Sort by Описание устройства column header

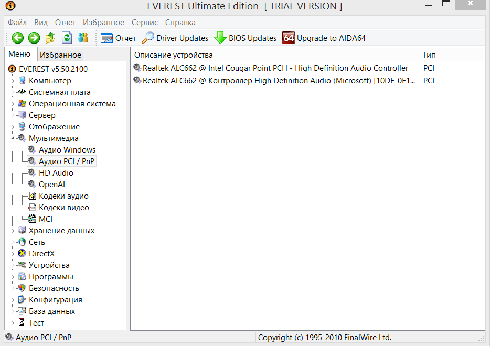tap(274, 55)
